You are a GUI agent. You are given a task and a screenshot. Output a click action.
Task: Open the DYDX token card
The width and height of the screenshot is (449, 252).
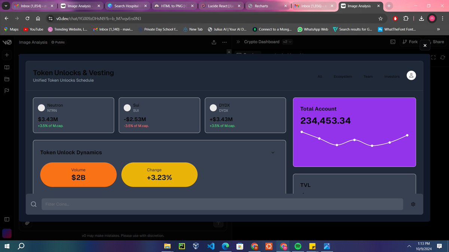(245, 115)
